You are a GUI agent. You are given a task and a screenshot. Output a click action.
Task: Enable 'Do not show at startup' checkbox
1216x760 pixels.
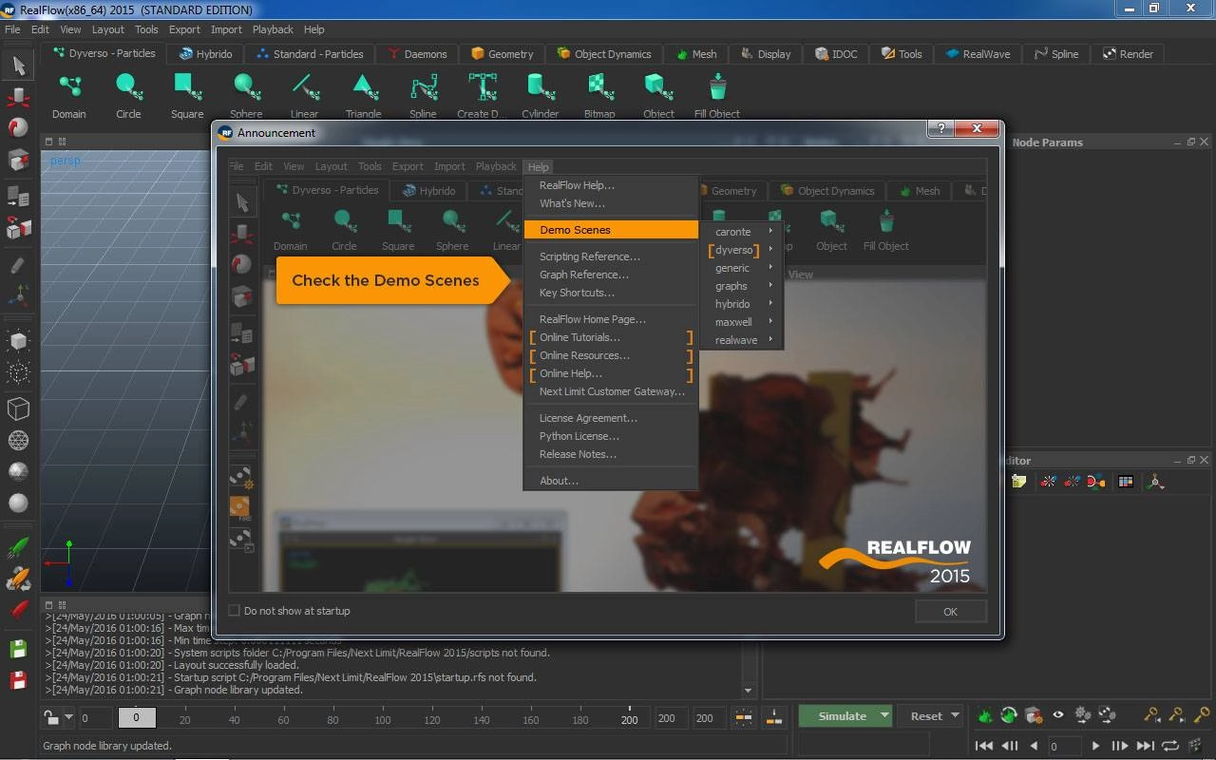point(235,611)
